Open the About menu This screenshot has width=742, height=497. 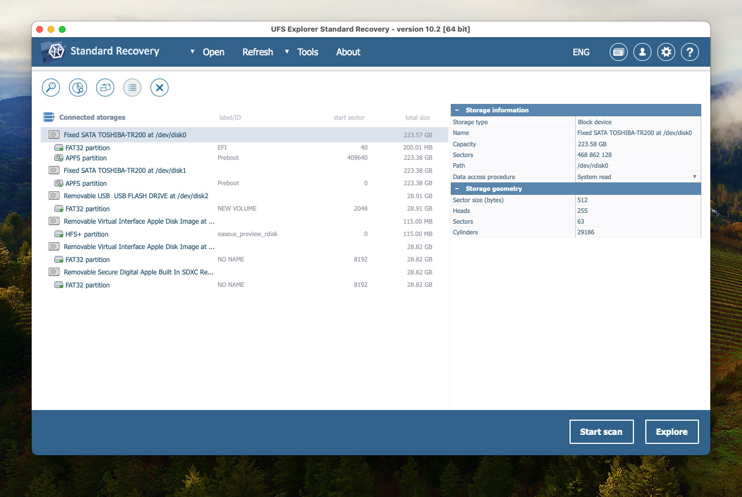pyautogui.click(x=348, y=52)
